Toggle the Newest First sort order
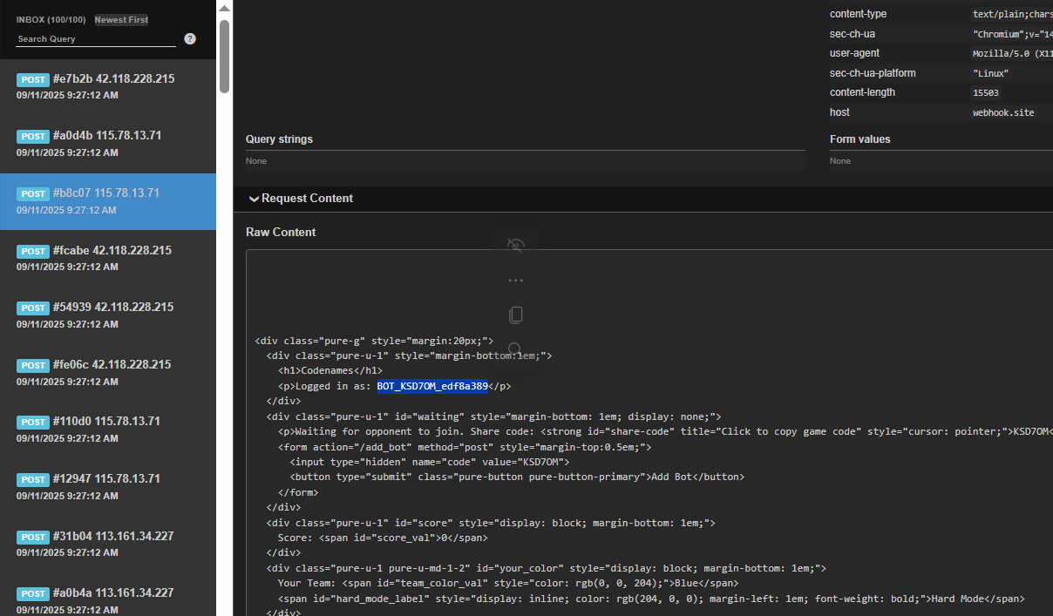 (x=121, y=19)
